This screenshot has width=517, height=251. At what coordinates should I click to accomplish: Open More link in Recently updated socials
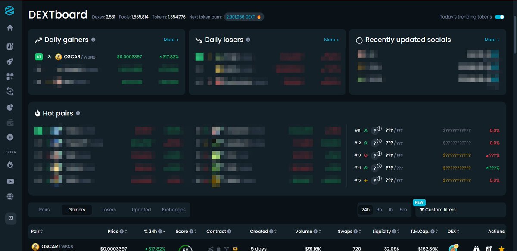(492, 40)
